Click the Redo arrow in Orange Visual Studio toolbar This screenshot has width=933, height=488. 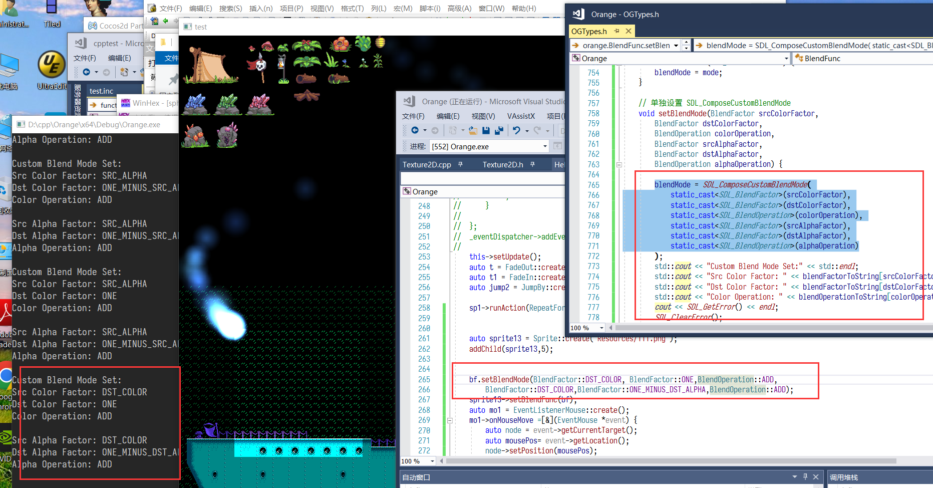tap(537, 130)
